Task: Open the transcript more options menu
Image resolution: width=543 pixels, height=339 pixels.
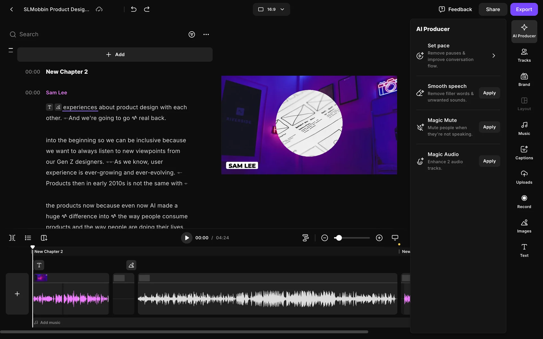Action: click(206, 34)
